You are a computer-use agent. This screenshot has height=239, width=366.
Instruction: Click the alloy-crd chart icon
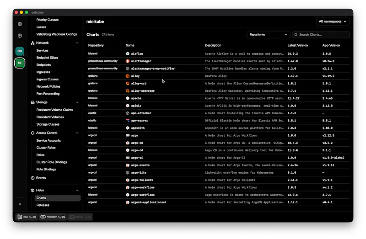coord(128,83)
